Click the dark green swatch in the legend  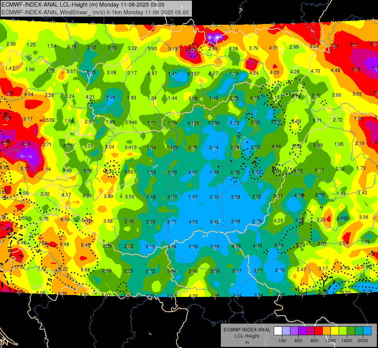[x=351, y=331]
